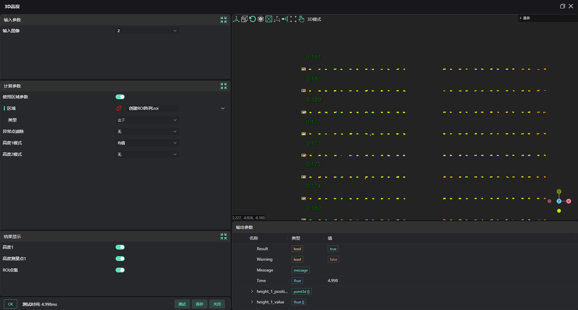Click the XYZ coordinate axes icon
578x310 pixels.
point(277,19)
